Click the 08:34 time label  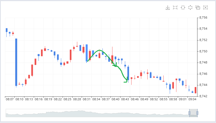point(96,99)
